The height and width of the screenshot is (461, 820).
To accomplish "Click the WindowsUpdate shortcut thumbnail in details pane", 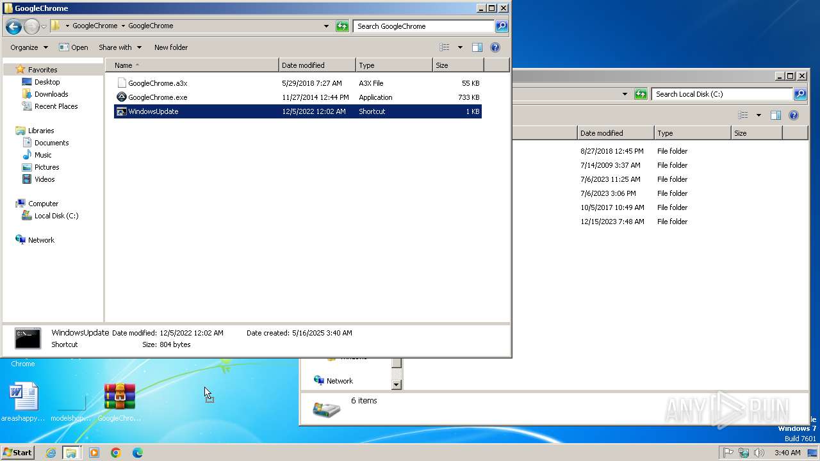I will (x=28, y=339).
